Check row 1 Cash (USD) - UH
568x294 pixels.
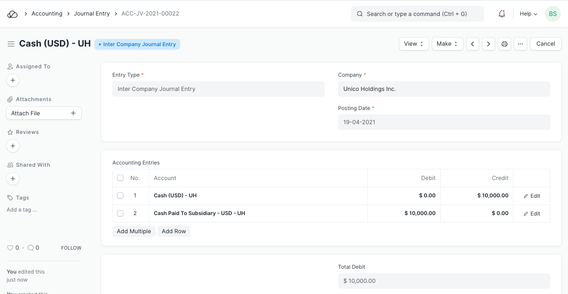point(120,196)
